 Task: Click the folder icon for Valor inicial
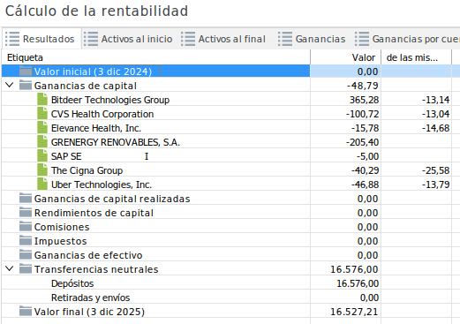pos(26,71)
